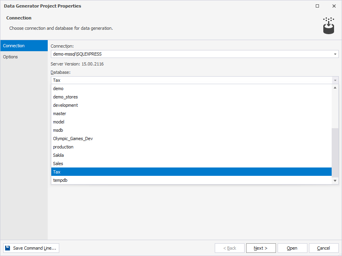
Task: Click the database list scroll-down arrow
Action: pos(335,181)
